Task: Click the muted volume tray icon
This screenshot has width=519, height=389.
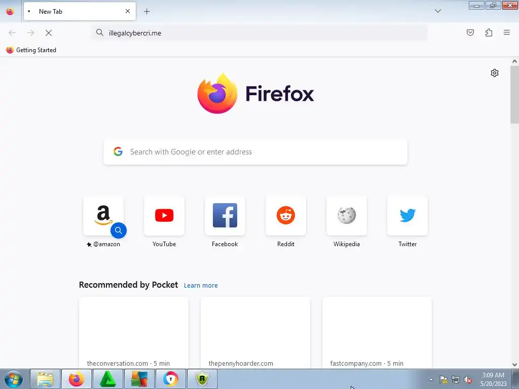Action: (x=468, y=379)
